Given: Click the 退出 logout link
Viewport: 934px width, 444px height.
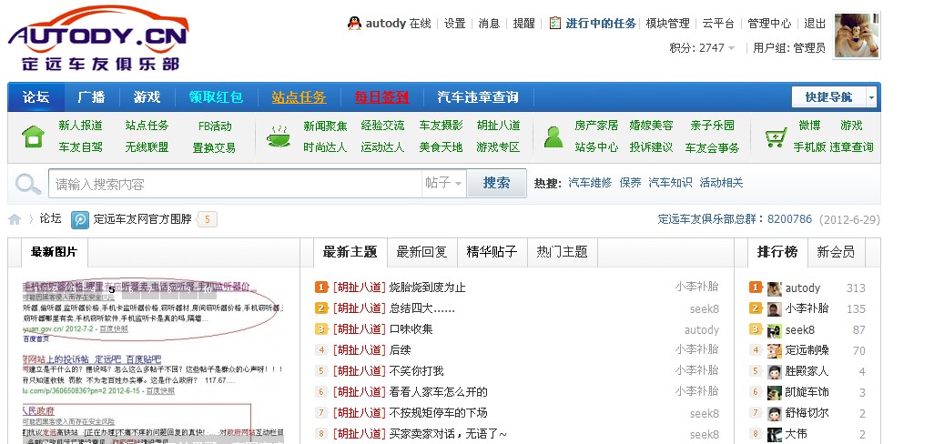Looking at the screenshot, I should click(815, 24).
